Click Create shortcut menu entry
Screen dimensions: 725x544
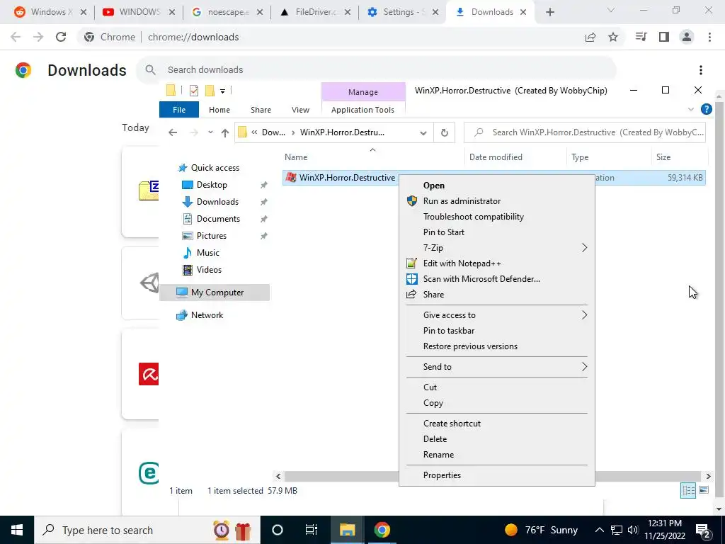click(x=452, y=424)
